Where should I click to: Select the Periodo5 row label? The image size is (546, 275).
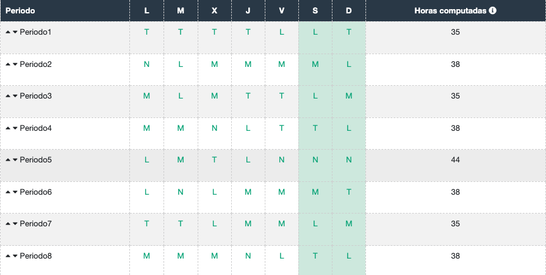(36, 160)
